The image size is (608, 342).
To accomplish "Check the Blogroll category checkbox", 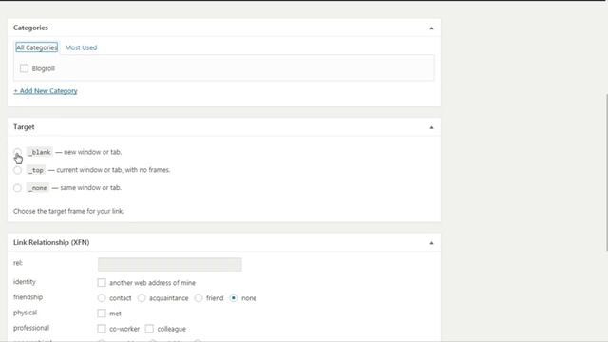I will coord(24,68).
